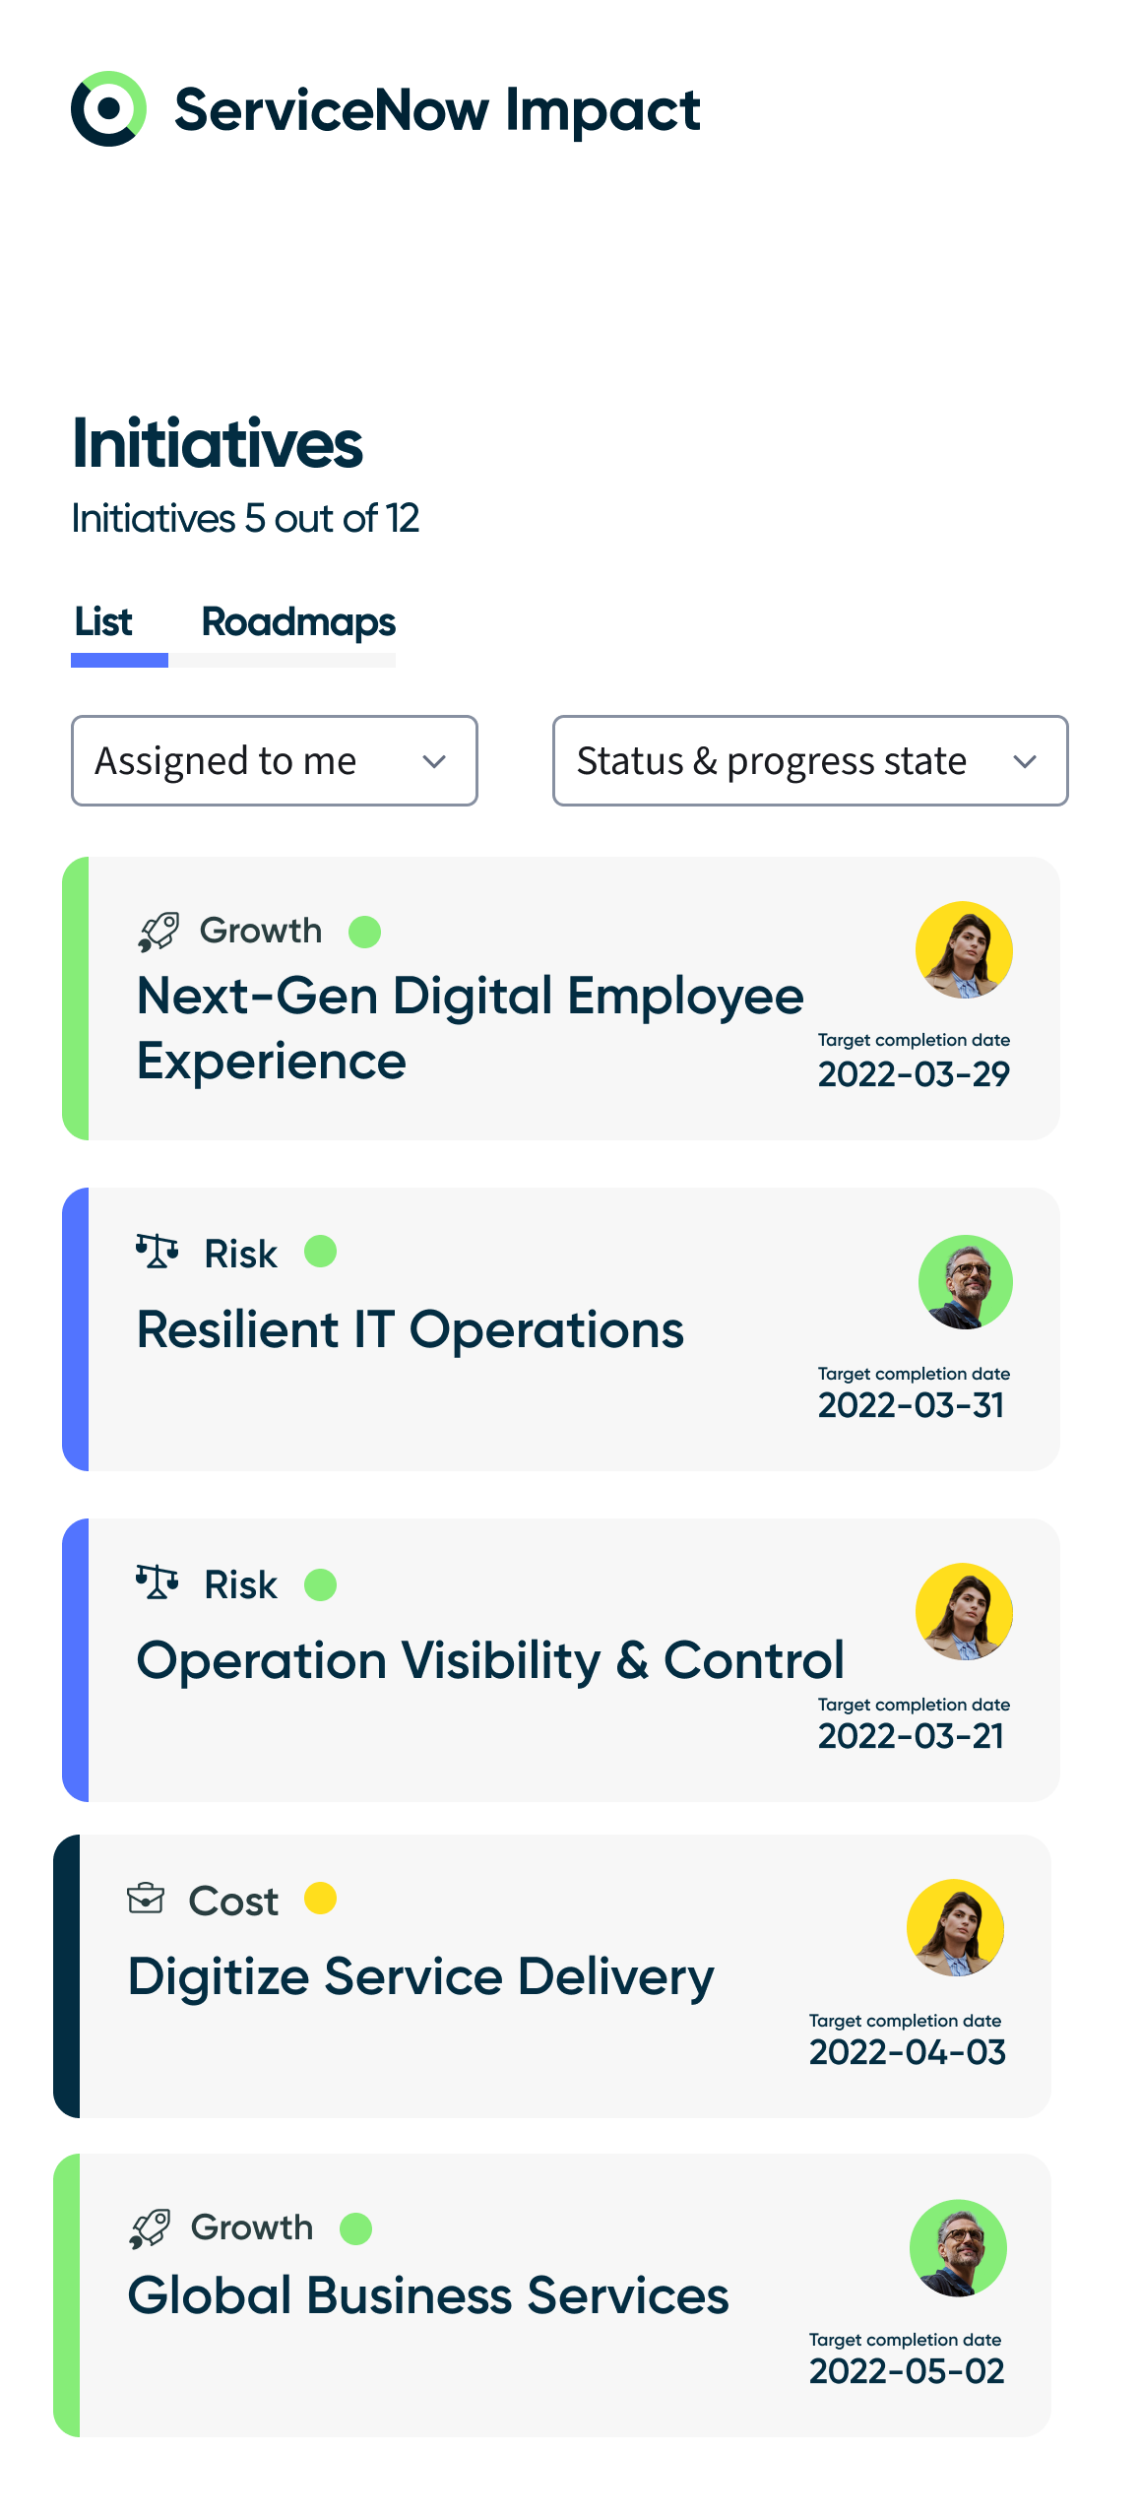Open the Assigned to me dropdown
This screenshot has width=1140, height=2517.
tap(275, 760)
